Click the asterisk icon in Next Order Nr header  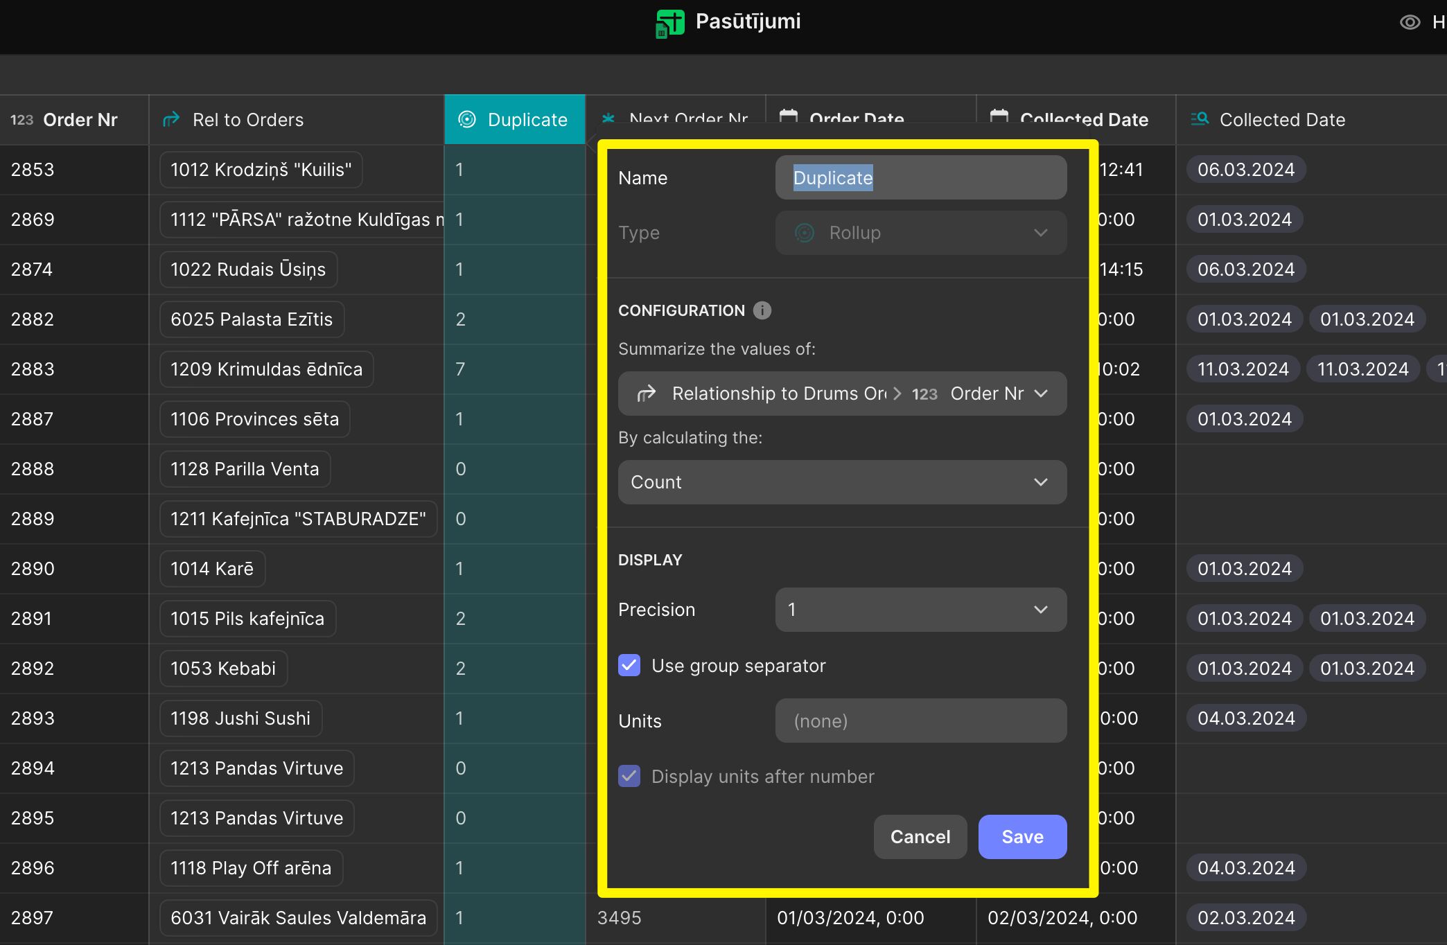[608, 118]
